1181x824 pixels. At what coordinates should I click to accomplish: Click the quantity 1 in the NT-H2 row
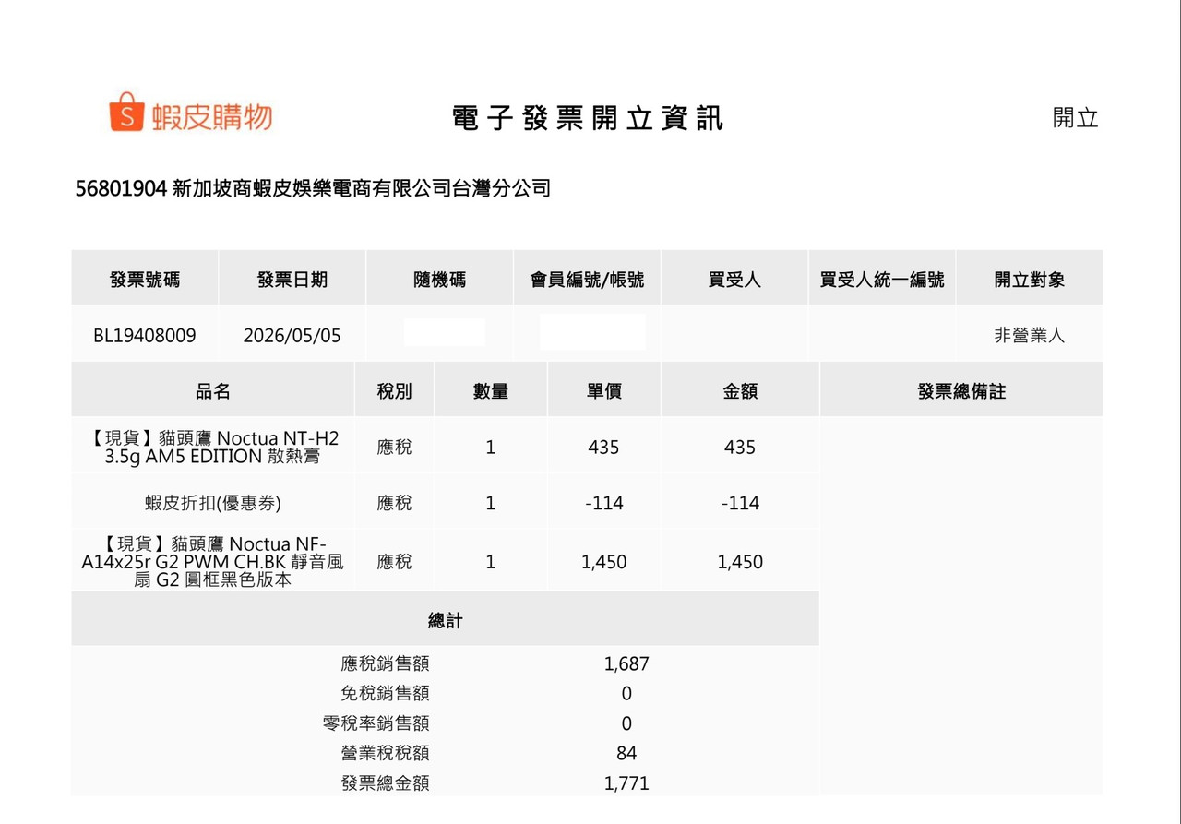(491, 448)
